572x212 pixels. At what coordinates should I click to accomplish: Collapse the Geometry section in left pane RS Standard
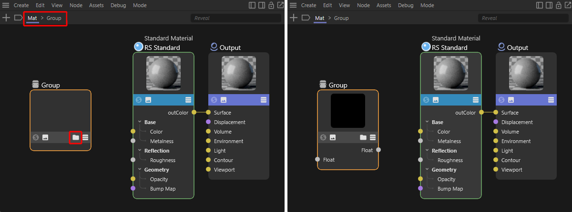(x=140, y=170)
